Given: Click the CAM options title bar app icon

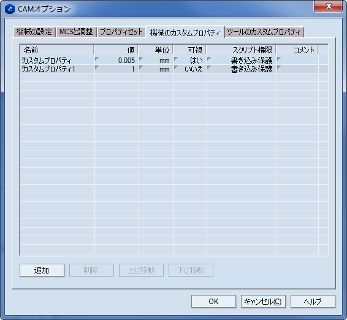Looking at the screenshot, I should coord(10,9).
